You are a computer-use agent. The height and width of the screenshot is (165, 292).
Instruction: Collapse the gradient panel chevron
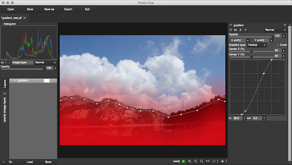point(231,25)
